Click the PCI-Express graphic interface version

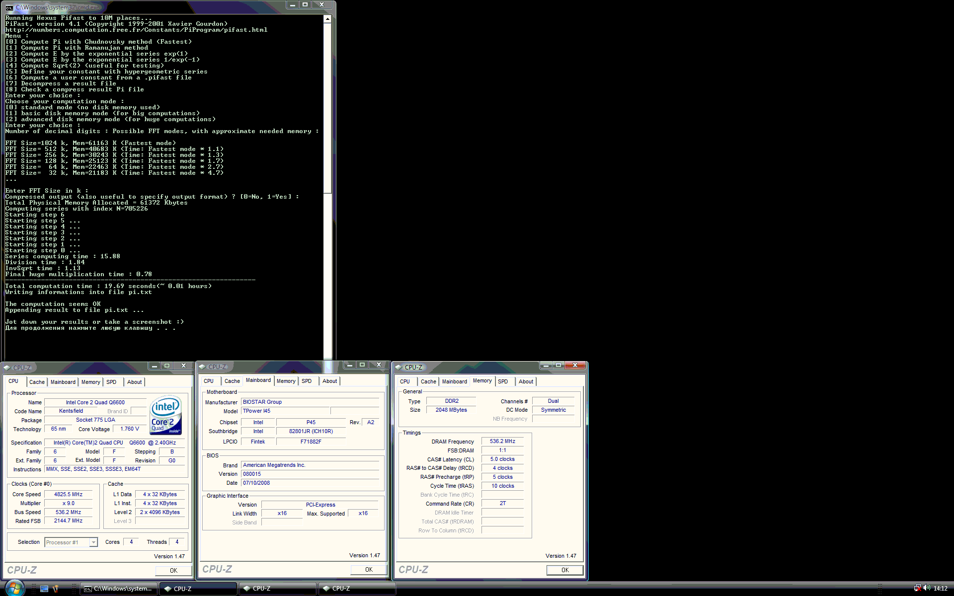point(320,505)
